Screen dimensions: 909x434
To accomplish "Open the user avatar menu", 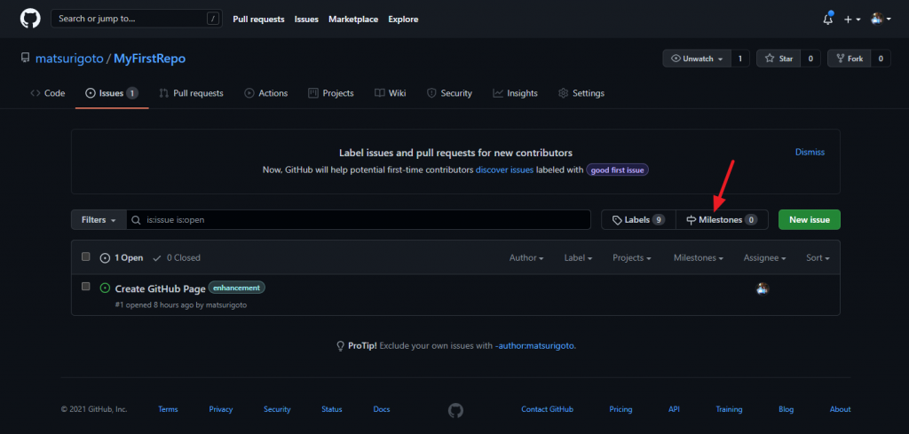I will coord(881,20).
